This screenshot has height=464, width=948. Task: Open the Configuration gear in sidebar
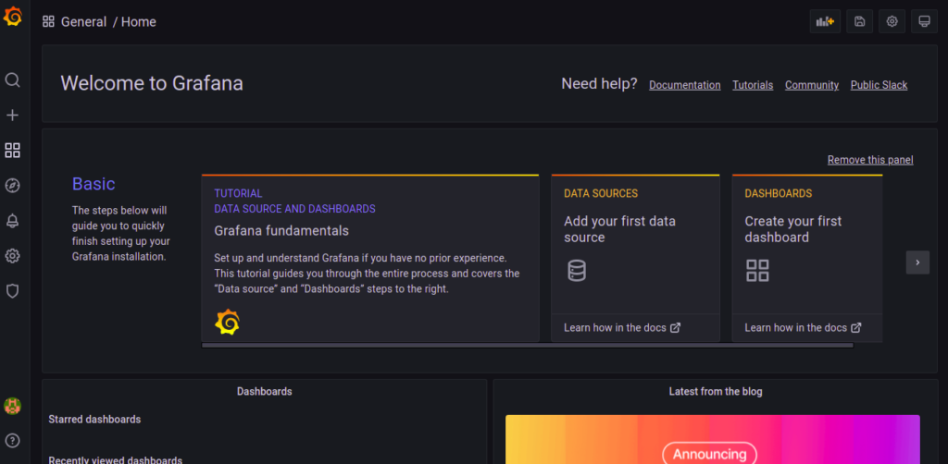pyautogui.click(x=13, y=256)
